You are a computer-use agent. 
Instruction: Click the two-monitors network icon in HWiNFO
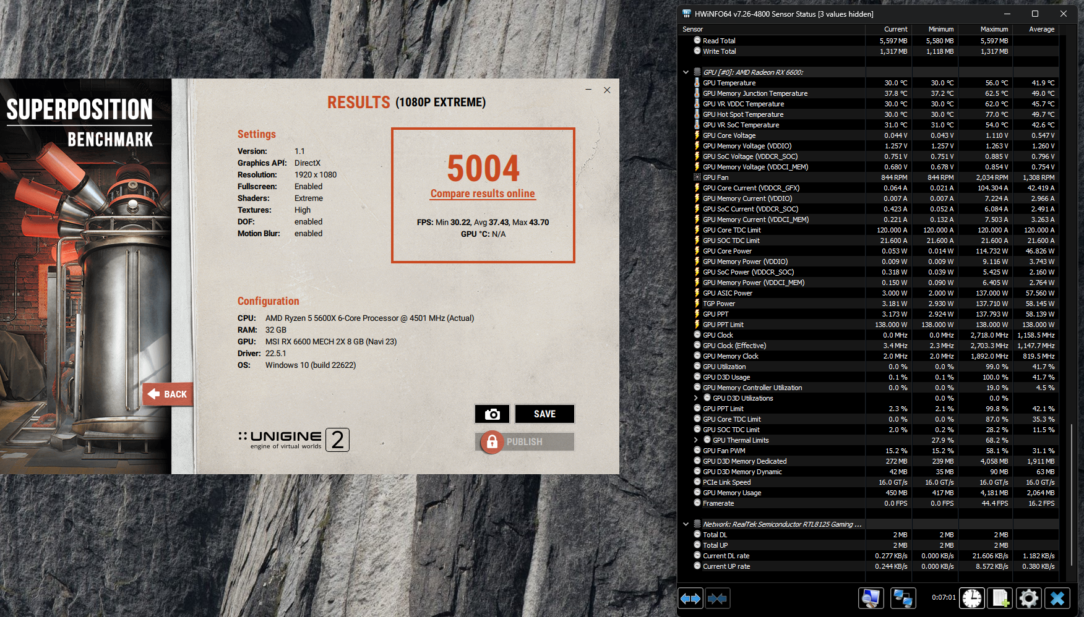[x=903, y=598]
